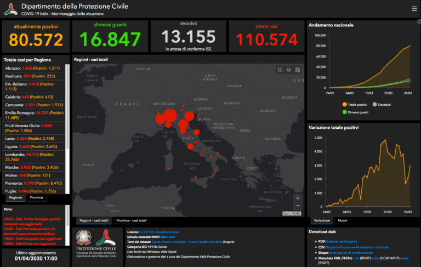
Task: Show the Nuovi chart tab
Action: coord(343,220)
